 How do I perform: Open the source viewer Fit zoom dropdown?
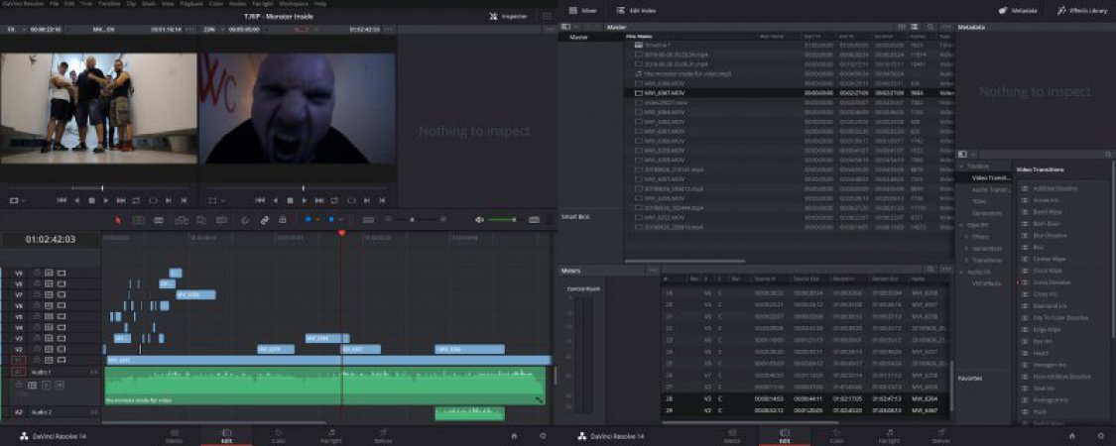coord(14,29)
